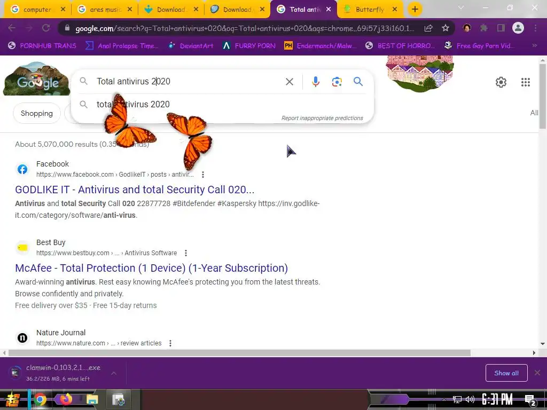The image size is (547, 410).
Task: Open a new browser tab
Action: [x=415, y=9]
